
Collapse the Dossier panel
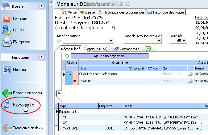coord(42,6)
